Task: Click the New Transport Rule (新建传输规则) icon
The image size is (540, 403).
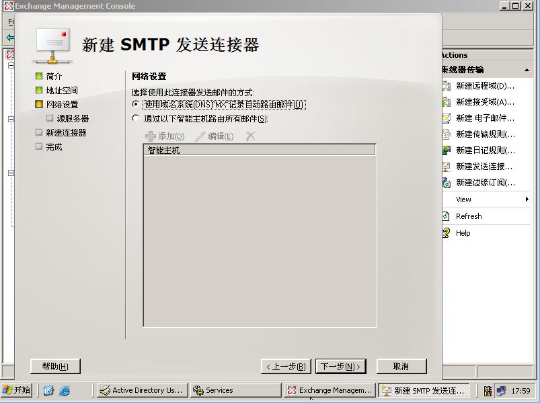Action: 447,134
